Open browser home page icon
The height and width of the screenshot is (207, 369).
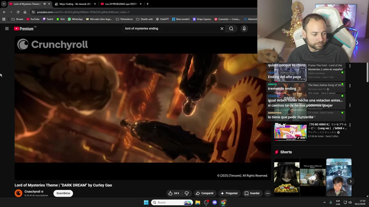[25, 12]
